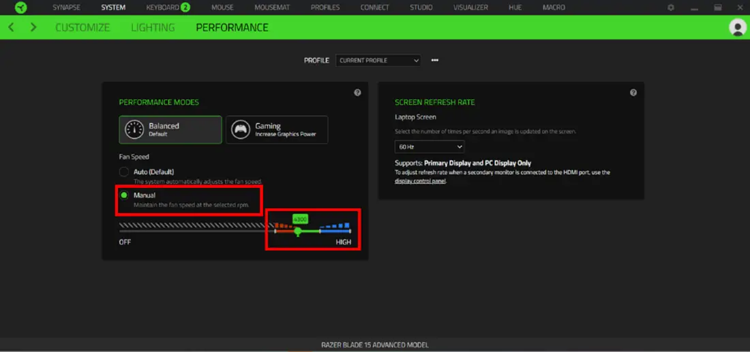Open help for Screen Refresh Rate panel

633,93
